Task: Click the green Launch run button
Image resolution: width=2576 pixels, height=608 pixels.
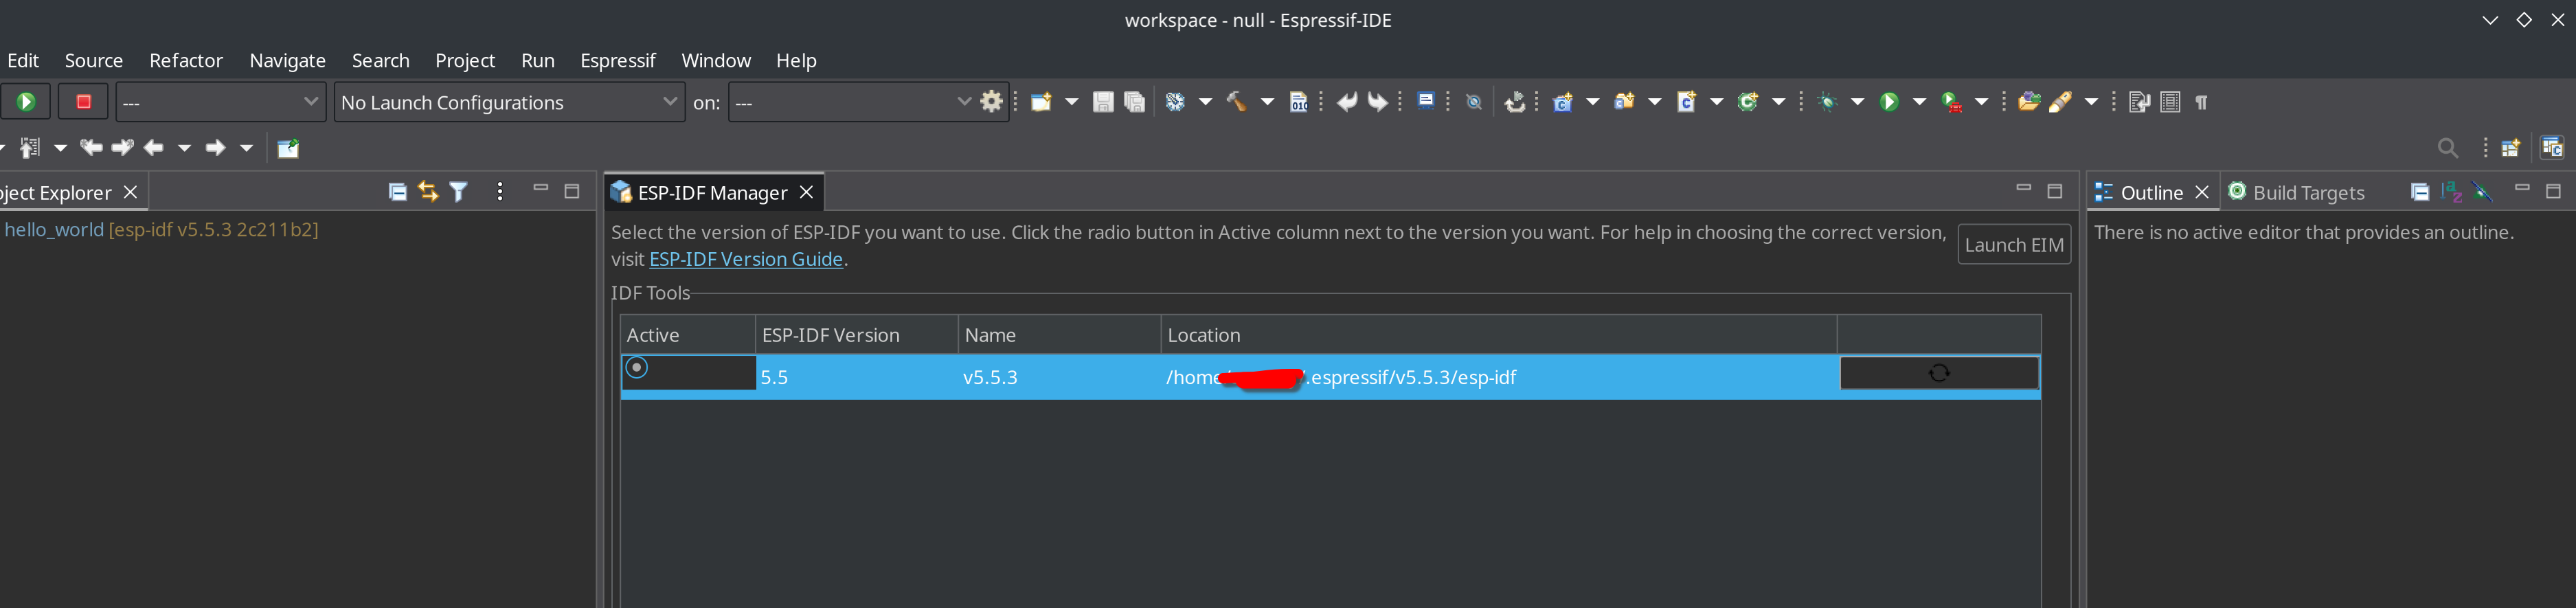Action: point(26,102)
